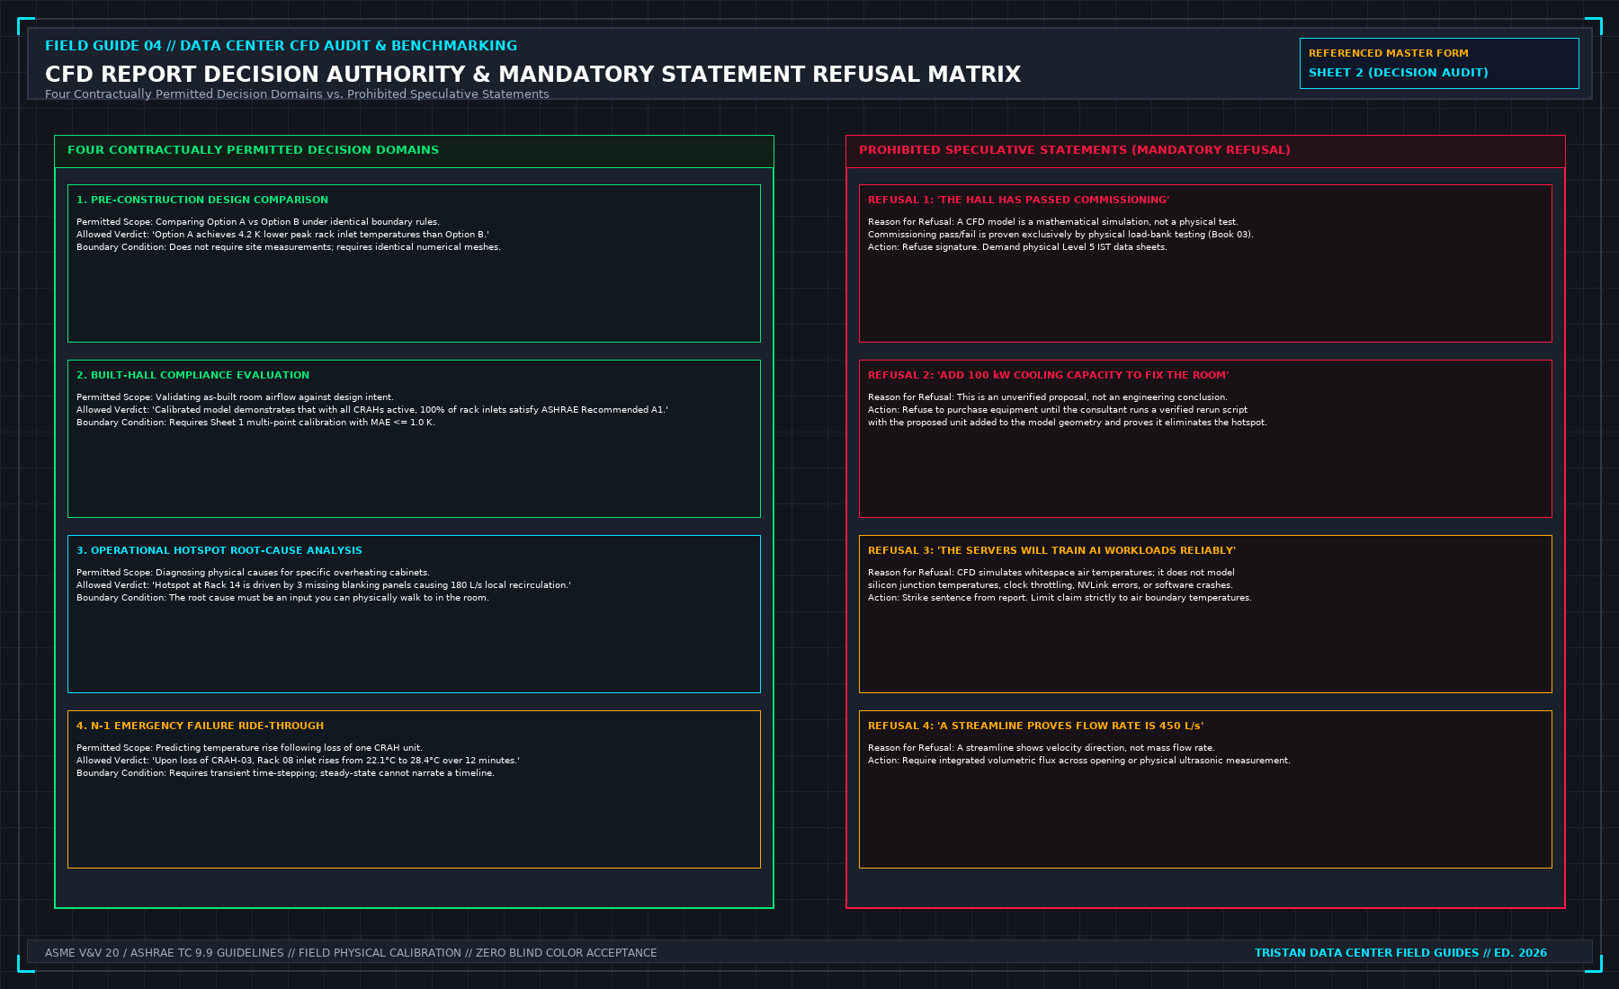
Task: Click the title 'CFD REPORT DECISION AUTHORITY & MANDATORY STATEMENT REFUSAL MATRIX'
Action: click(x=532, y=75)
